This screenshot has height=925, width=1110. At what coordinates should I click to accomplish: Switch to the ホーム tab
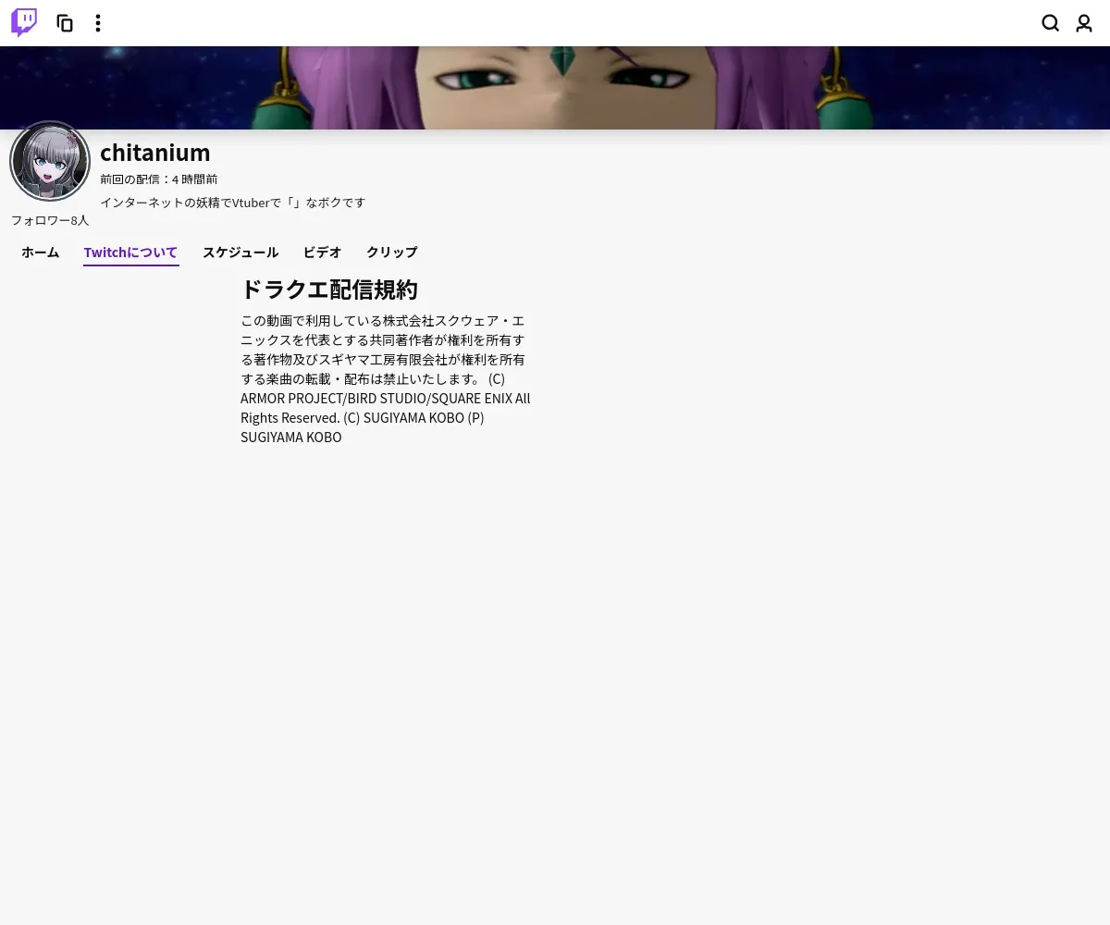[41, 253]
